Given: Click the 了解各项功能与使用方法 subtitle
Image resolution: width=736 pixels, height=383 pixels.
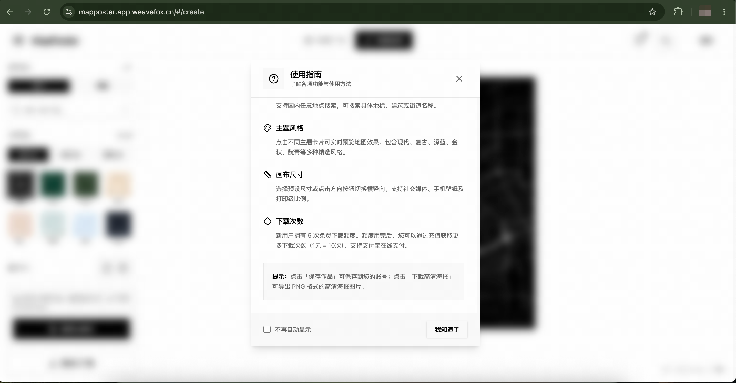Looking at the screenshot, I should [321, 84].
